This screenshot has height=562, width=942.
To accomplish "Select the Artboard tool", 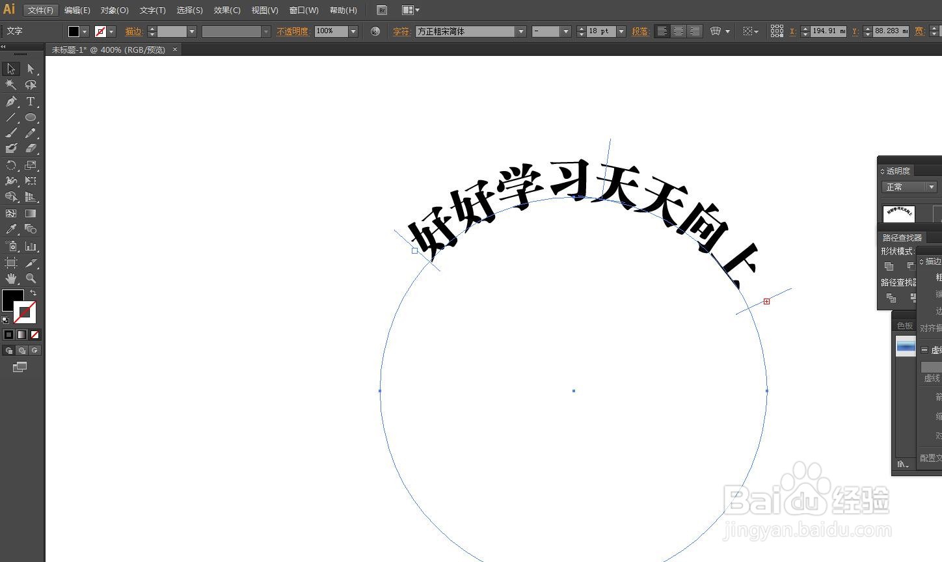I will (11, 263).
